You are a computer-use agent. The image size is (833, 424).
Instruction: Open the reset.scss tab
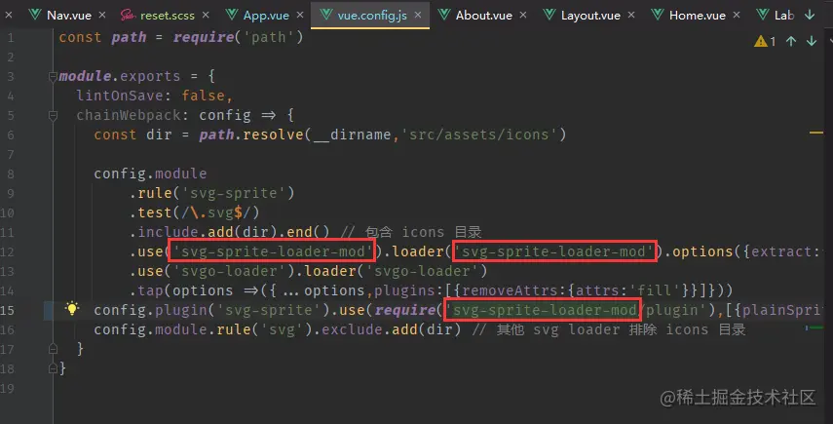[x=167, y=16]
